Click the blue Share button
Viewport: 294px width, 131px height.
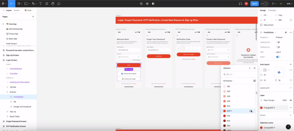pyautogui.click(x=254, y=3)
